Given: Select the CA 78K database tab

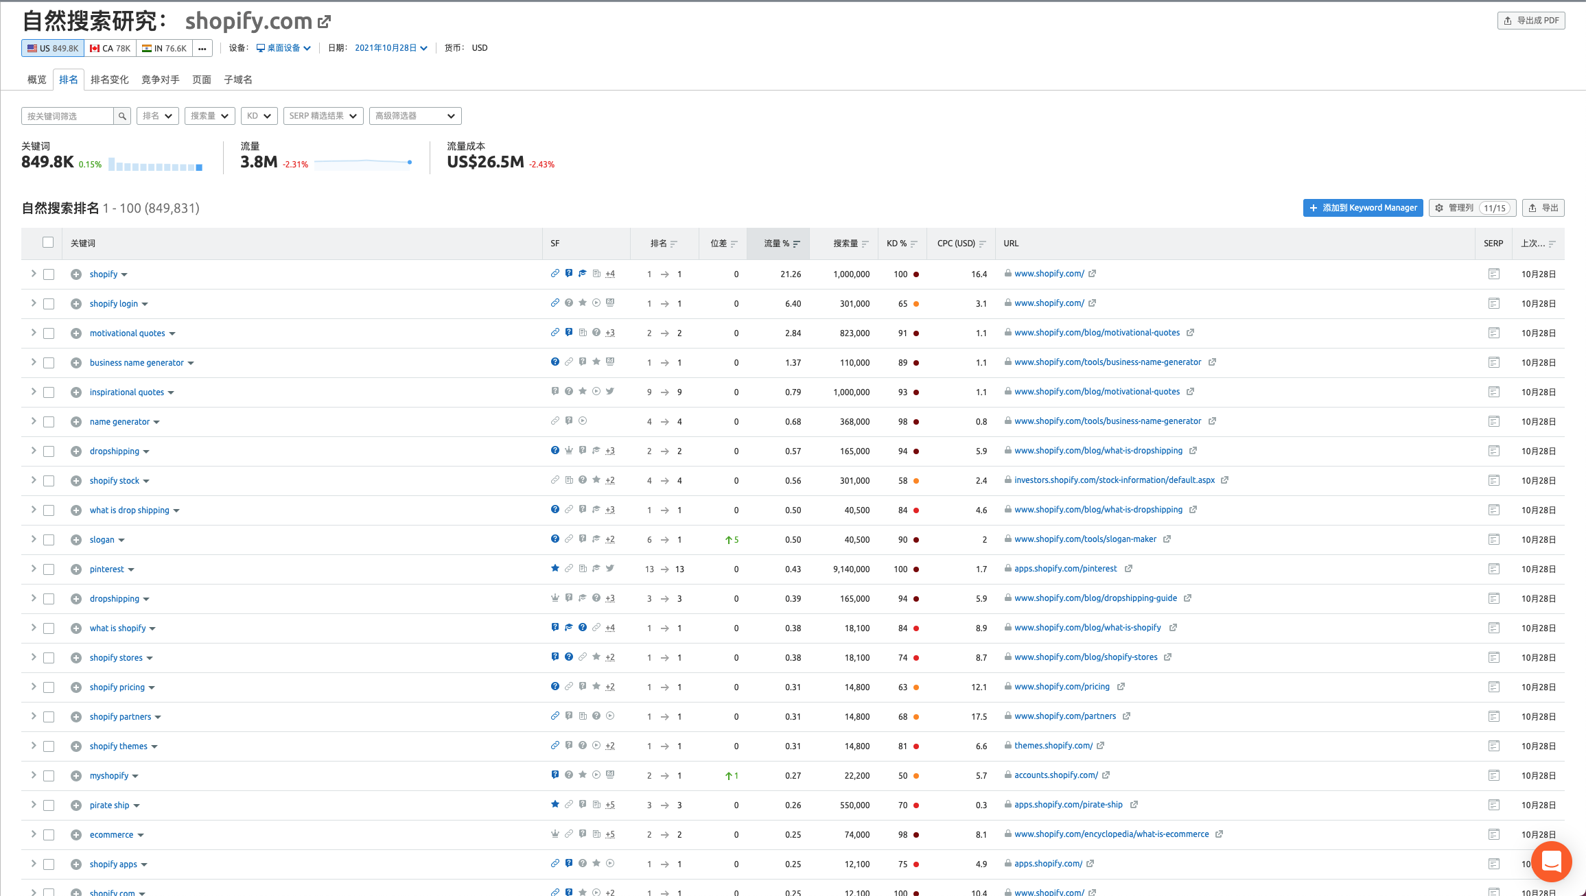Looking at the screenshot, I should point(110,48).
